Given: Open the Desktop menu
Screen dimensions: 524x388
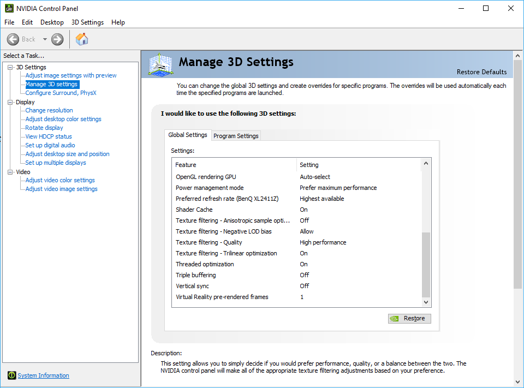Looking at the screenshot, I should coord(52,22).
